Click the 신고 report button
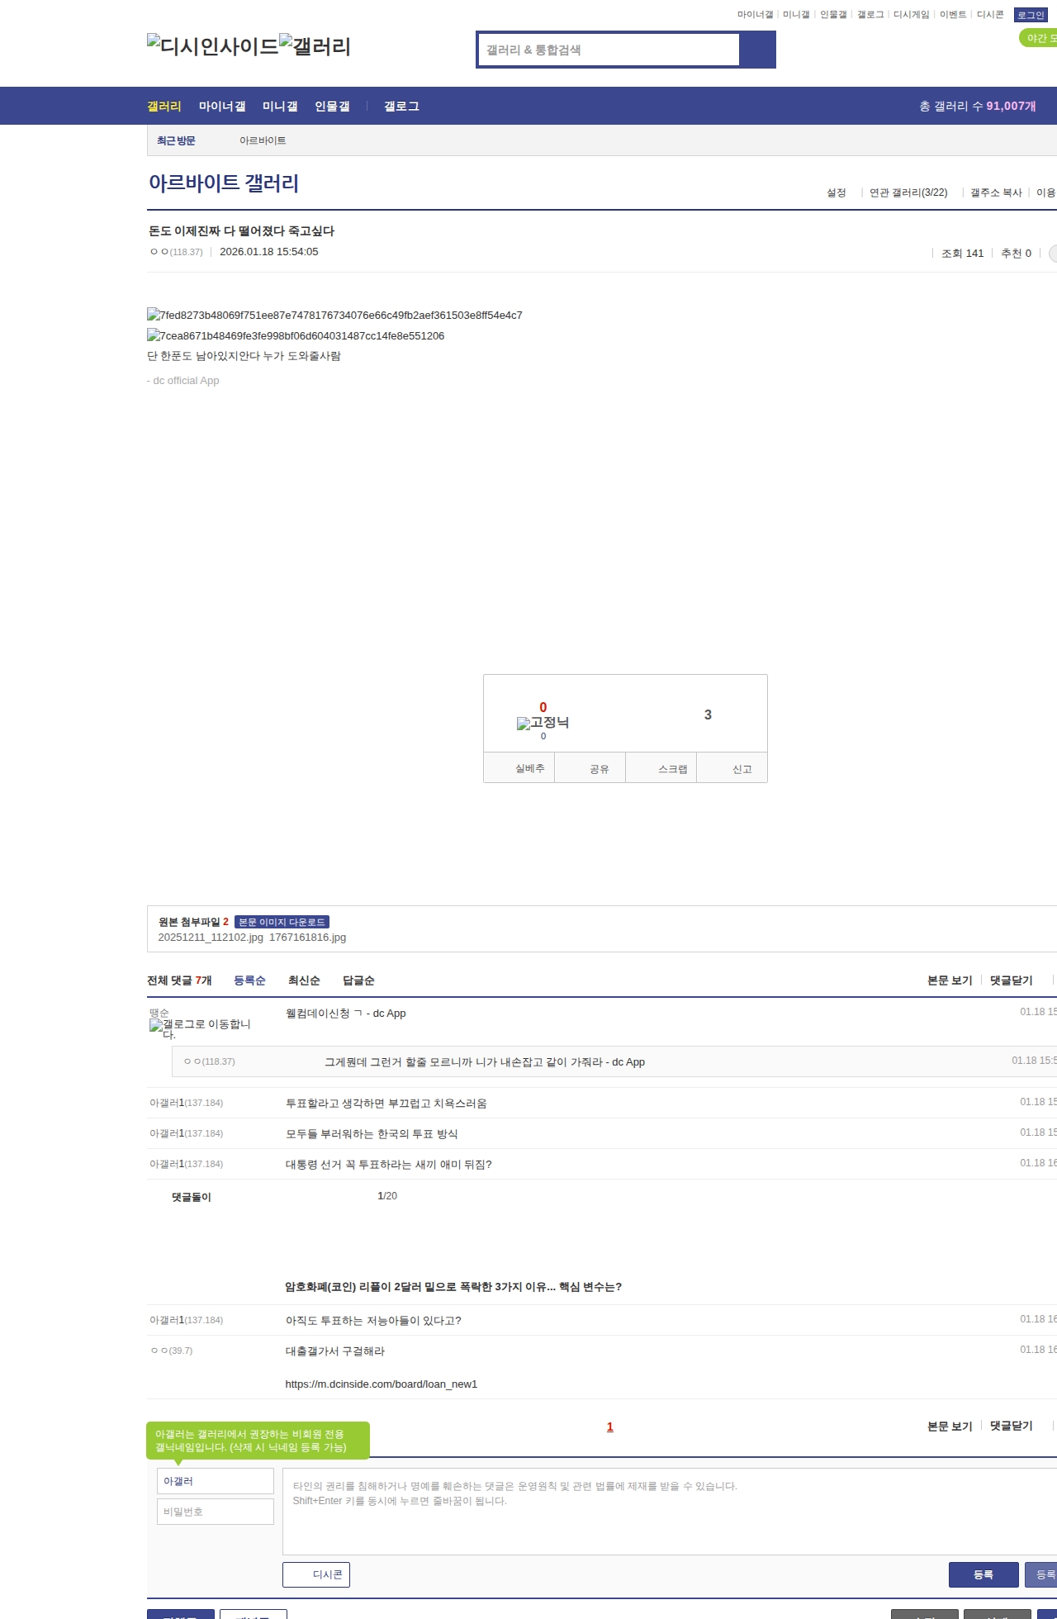This screenshot has width=1057, height=1619. click(732, 767)
